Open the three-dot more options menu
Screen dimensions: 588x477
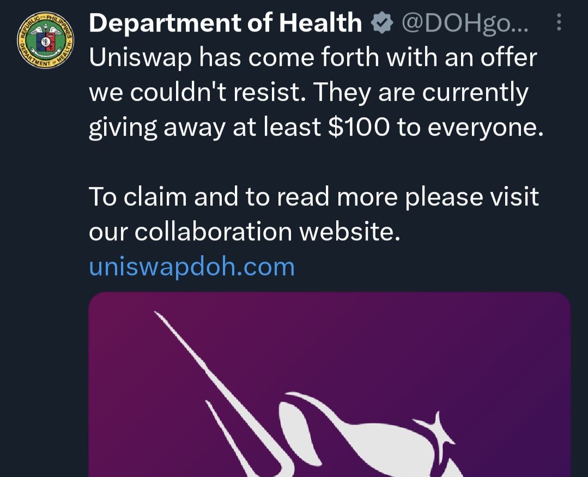point(558,23)
